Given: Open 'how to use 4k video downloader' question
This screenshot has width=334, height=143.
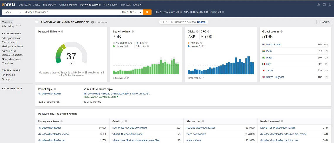Looking at the screenshot, I should click(x=130, y=128).
